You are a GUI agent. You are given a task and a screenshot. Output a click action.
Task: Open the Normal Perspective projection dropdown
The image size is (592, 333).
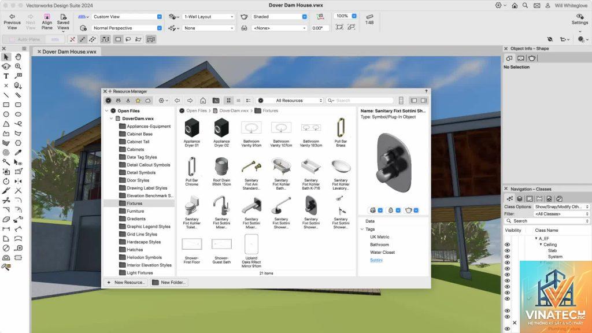coord(127,28)
